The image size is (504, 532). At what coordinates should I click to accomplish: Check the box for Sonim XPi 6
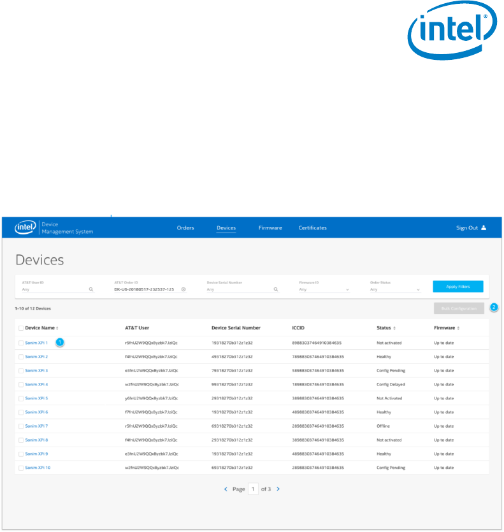point(21,413)
